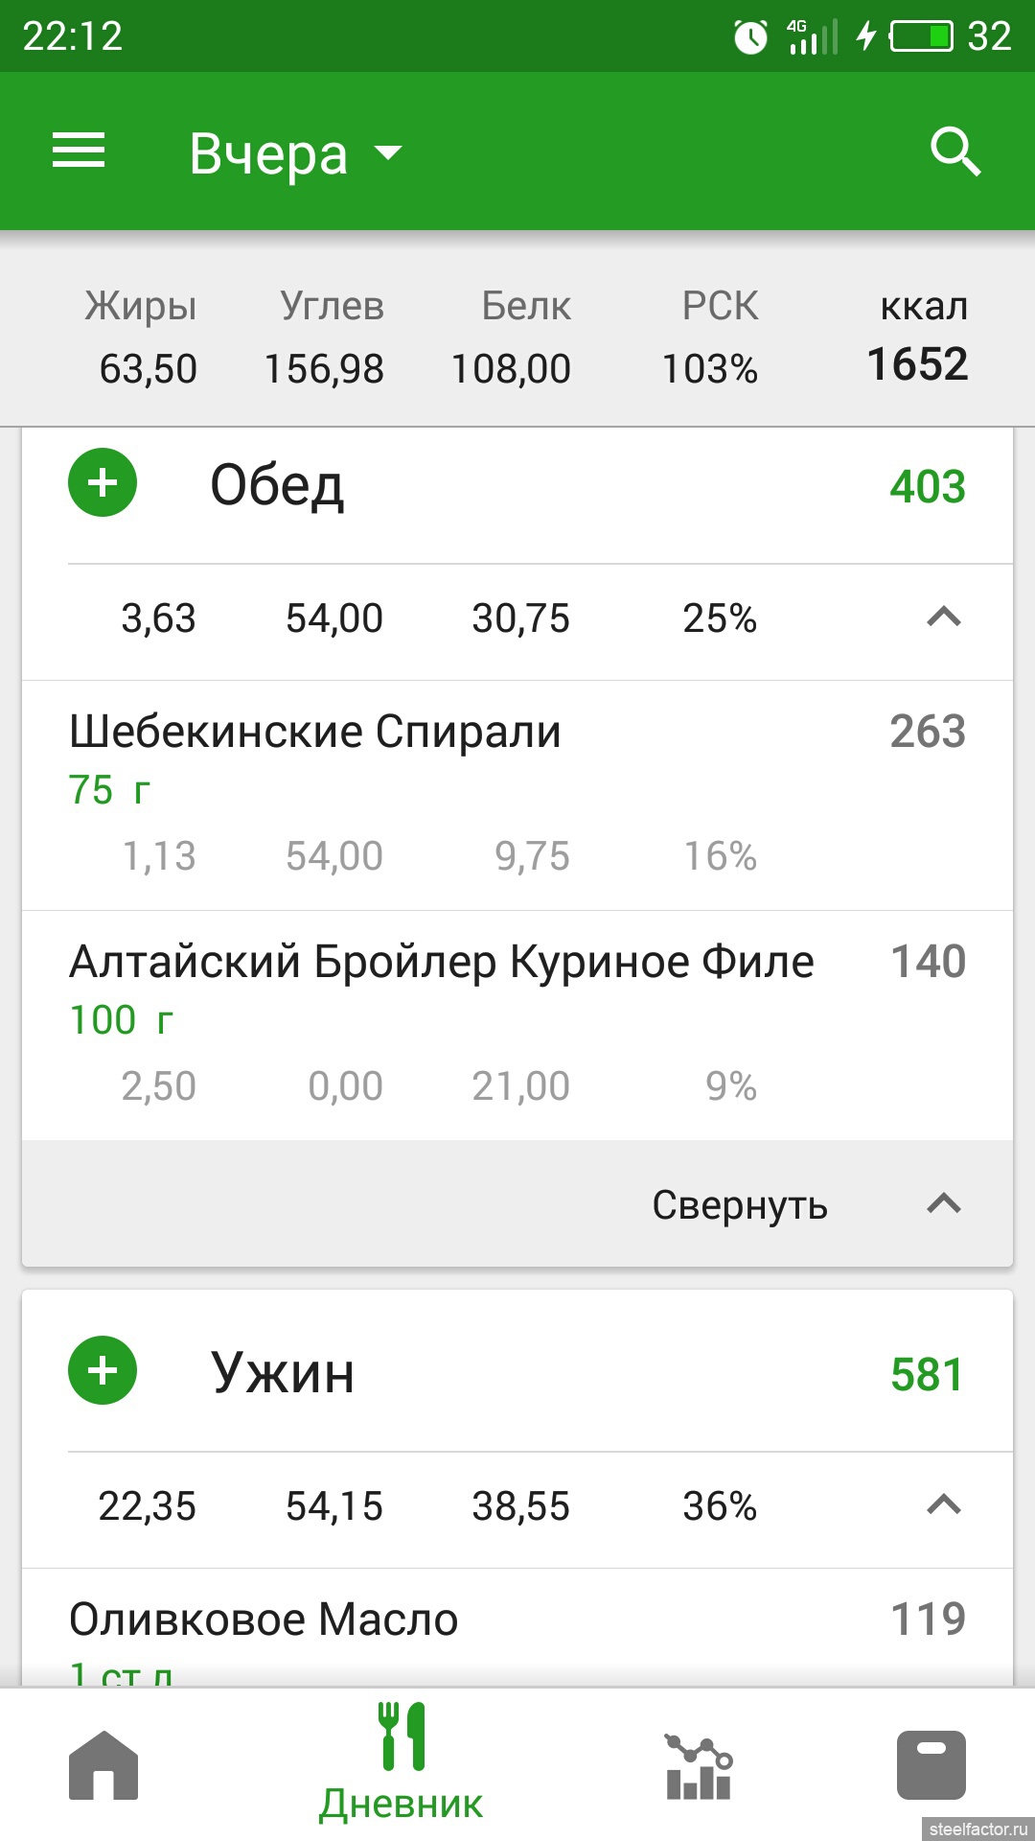The width and height of the screenshot is (1035, 1841).
Task: Tap the Обед meal title
Action: click(277, 485)
